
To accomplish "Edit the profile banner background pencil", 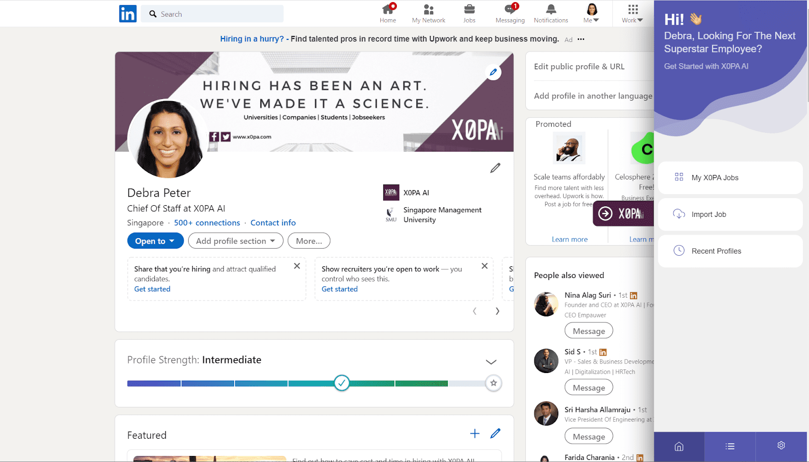I will click(x=493, y=72).
